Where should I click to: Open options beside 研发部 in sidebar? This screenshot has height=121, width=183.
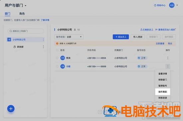pyautogui.click(x=43, y=47)
